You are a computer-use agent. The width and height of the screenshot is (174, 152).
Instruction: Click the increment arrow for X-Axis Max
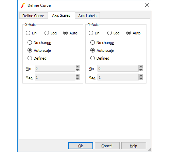click(x=77, y=75)
